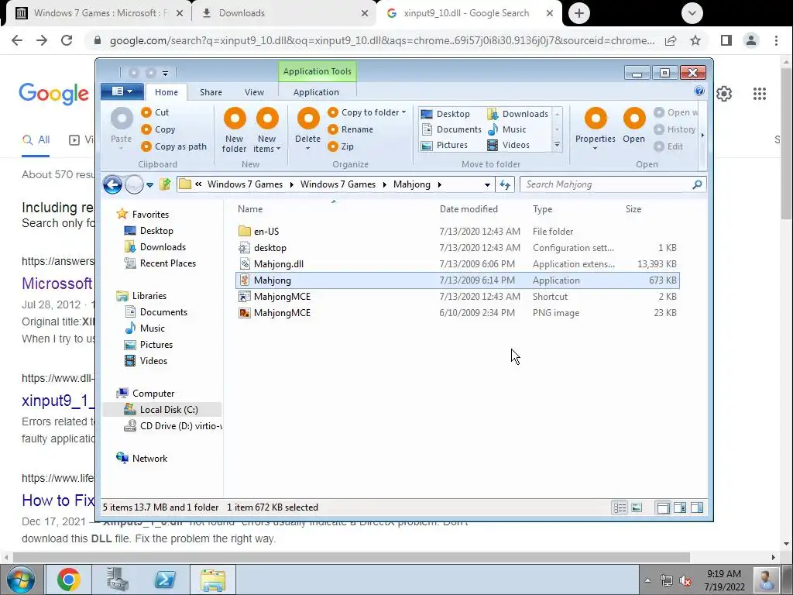This screenshot has width=793, height=595.
Task: Choose Music in Move to folder gallery
Action: click(x=506, y=129)
